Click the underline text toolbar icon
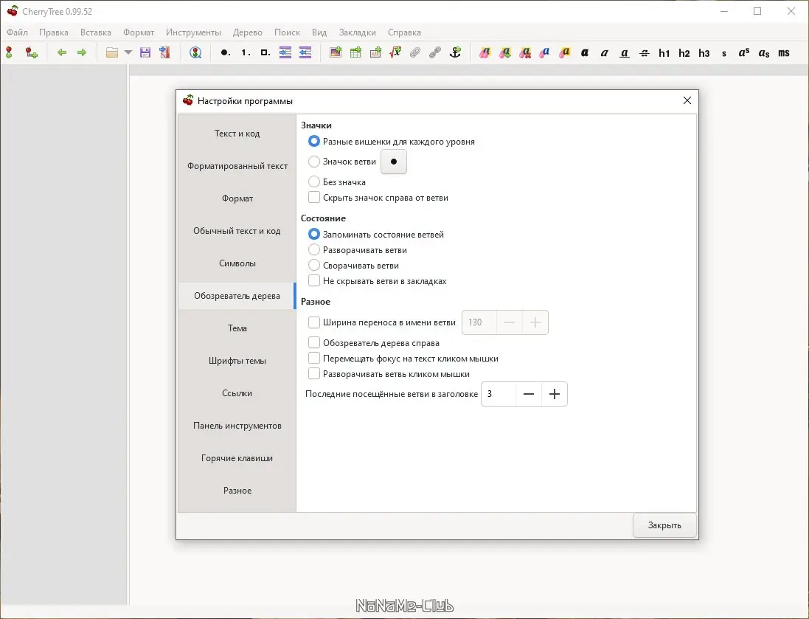 [625, 52]
